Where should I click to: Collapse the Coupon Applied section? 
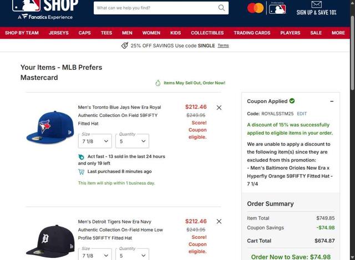(332, 101)
